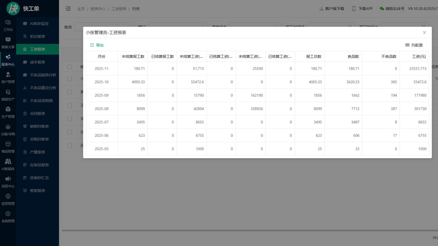
Task: Open the 数据大屏 sidebar icon
Action: [x=8, y=40]
